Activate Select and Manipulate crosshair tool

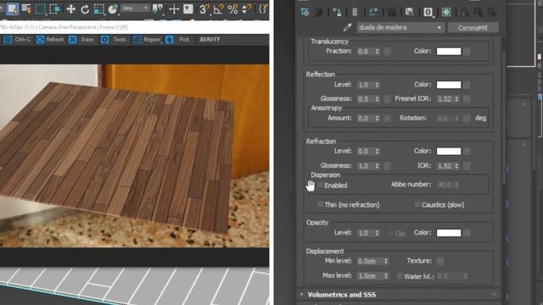[174, 9]
